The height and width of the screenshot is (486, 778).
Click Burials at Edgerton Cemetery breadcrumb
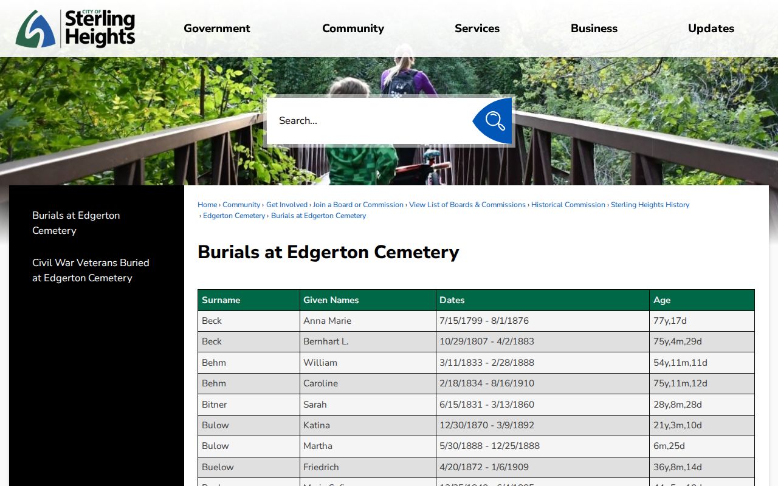pos(318,216)
